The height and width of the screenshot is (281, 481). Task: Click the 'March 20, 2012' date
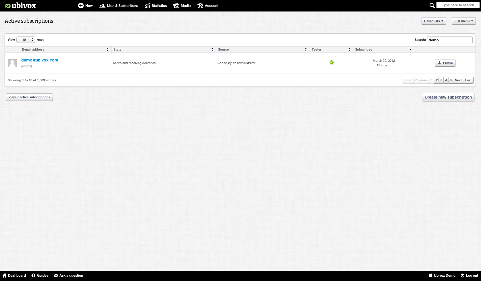point(384,61)
